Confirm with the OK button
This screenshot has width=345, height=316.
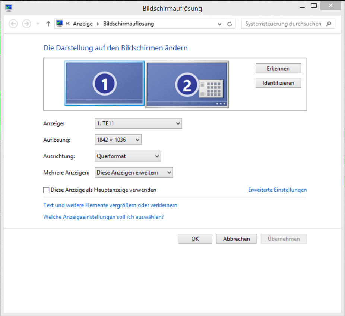195,239
